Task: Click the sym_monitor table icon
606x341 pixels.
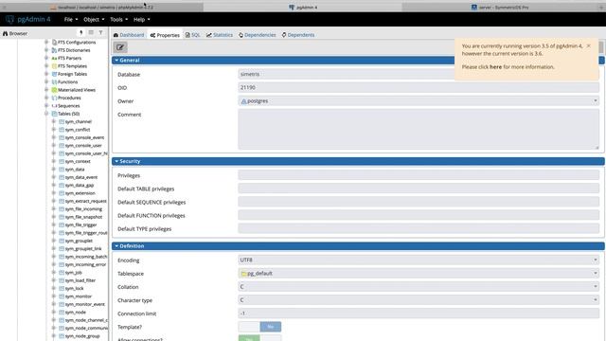Action: pos(62,296)
